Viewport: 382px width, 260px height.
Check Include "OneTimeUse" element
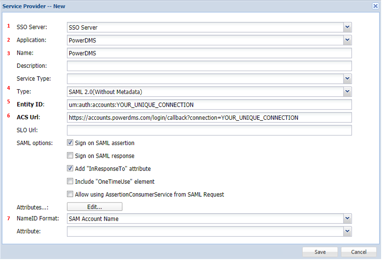pyautogui.click(x=70, y=181)
